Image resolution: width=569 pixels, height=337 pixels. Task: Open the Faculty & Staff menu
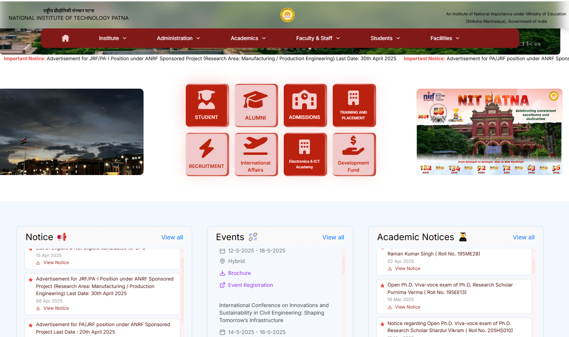pos(318,38)
